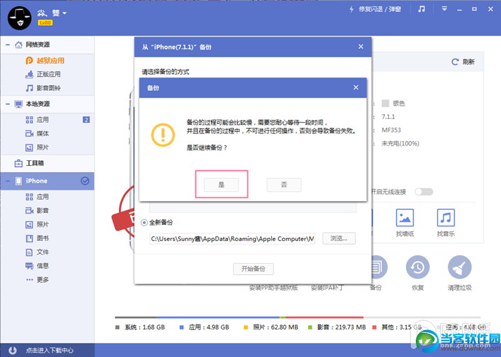Click the MF353 model value
This screenshot has width=501, height=357.
[x=391, y=130]
